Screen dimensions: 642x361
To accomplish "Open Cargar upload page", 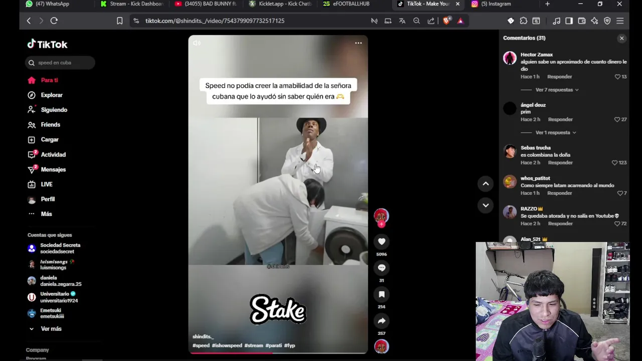I will pos(49,140).
